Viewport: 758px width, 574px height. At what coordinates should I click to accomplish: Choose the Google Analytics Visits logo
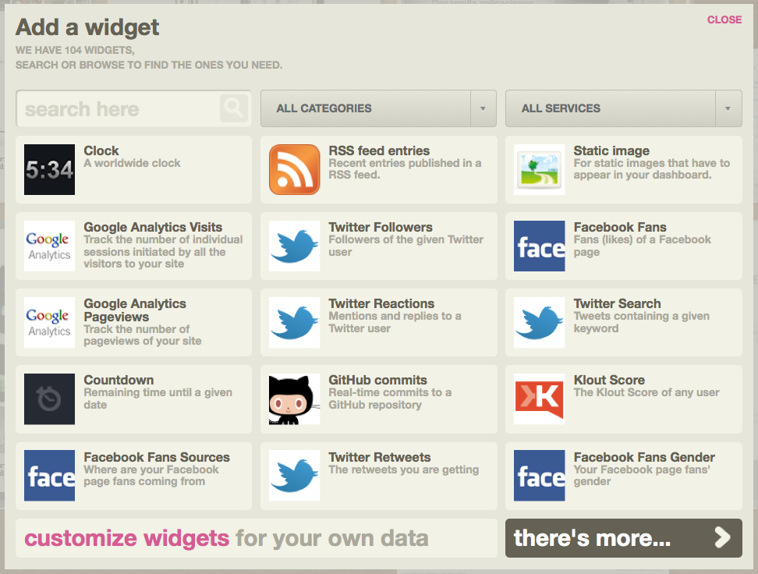pos(49,246)
